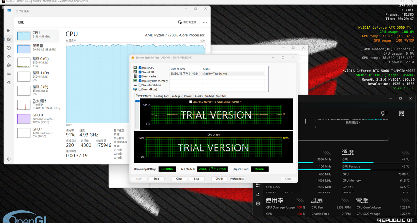Click the RAM module icon beside Stress system memory

[x=135, y=81]
